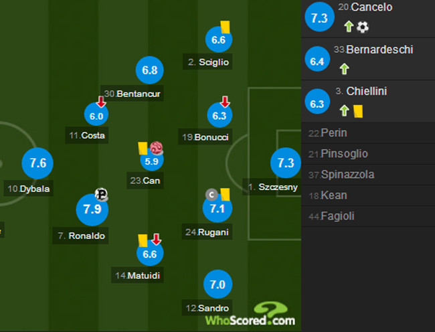Screen dimensions: 435x332
Task: Open Bentancur player name label
Action: tap(133, 94)
